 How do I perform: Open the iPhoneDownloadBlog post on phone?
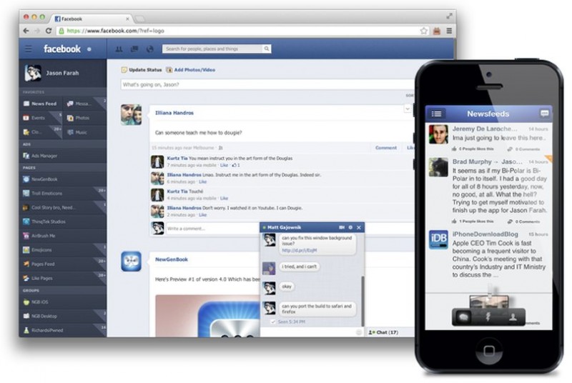coord(488,254)
